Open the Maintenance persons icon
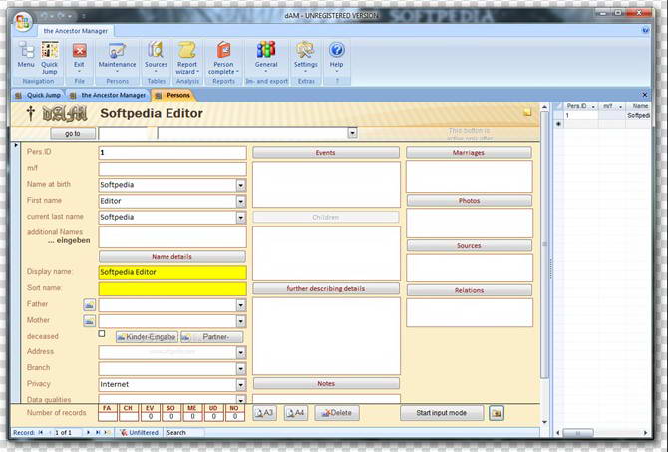The width and height of the screenshot is (668, 452). (x=117, y=56)
